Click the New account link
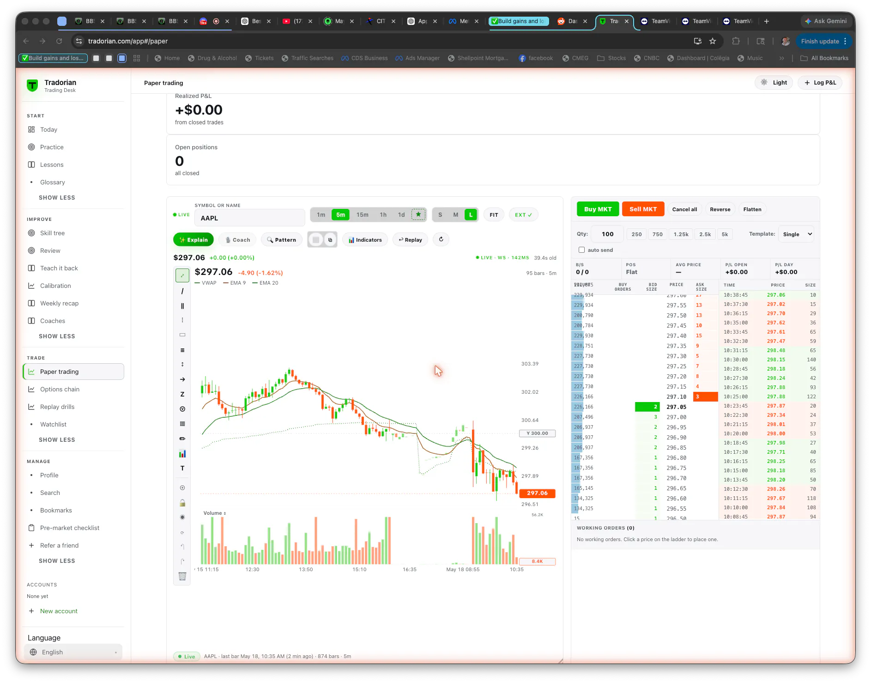Viewport: 871px width, 683px height. click(59, 611)
